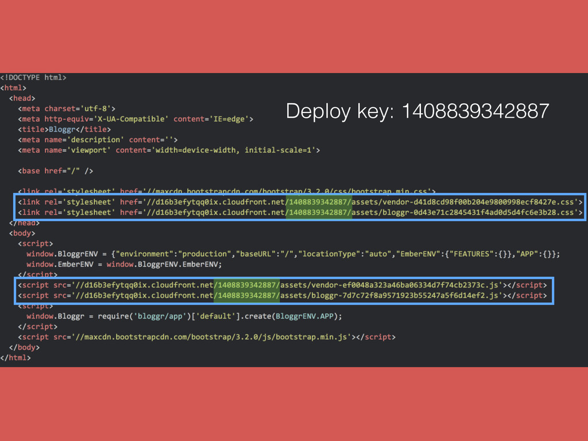Click the <title>Bloggr</title> line

(x=64, y=129)
